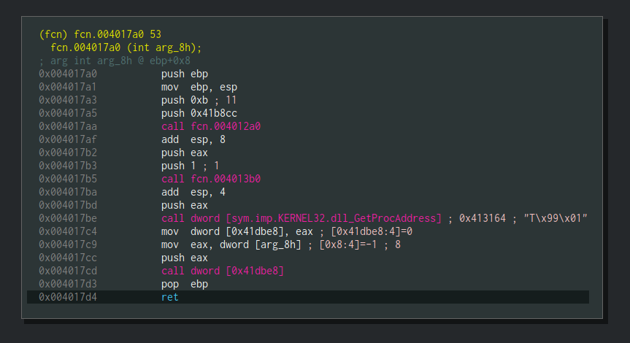Follow the call dword [0x41dbe8] instruction
630x343 pixels.
222,271
